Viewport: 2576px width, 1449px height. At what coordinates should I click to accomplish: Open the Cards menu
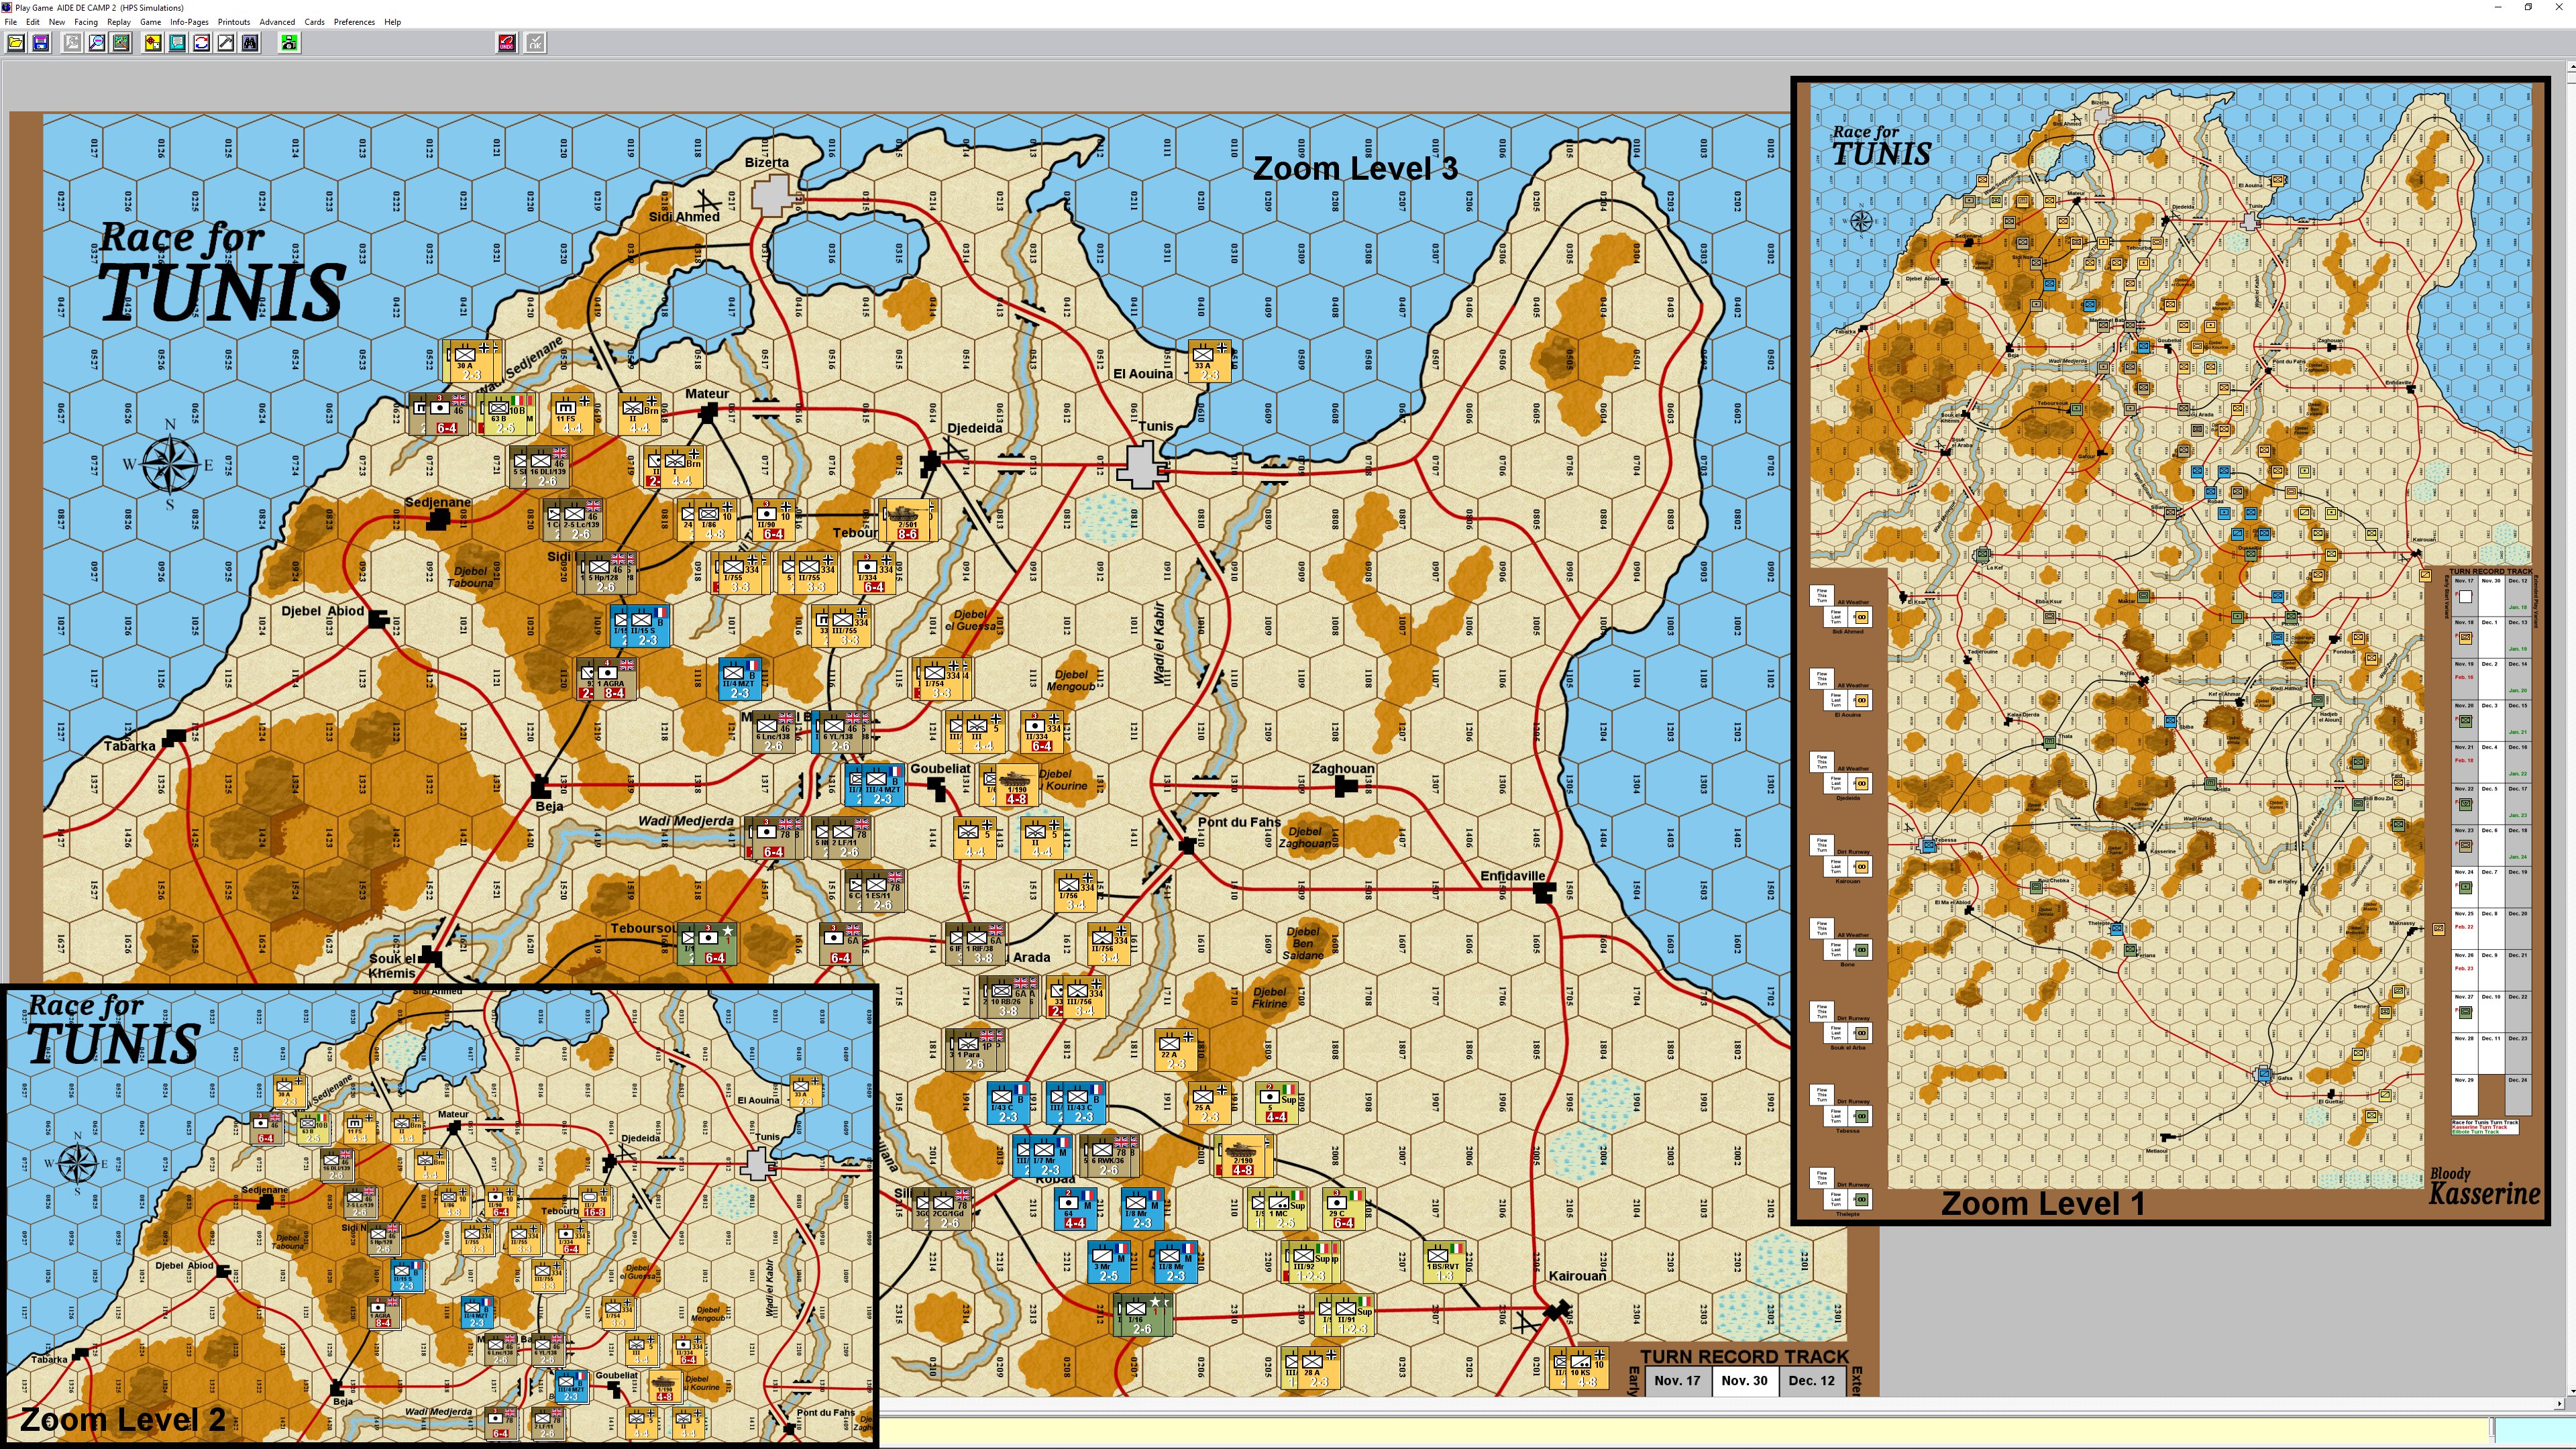[x=314, y=22]
